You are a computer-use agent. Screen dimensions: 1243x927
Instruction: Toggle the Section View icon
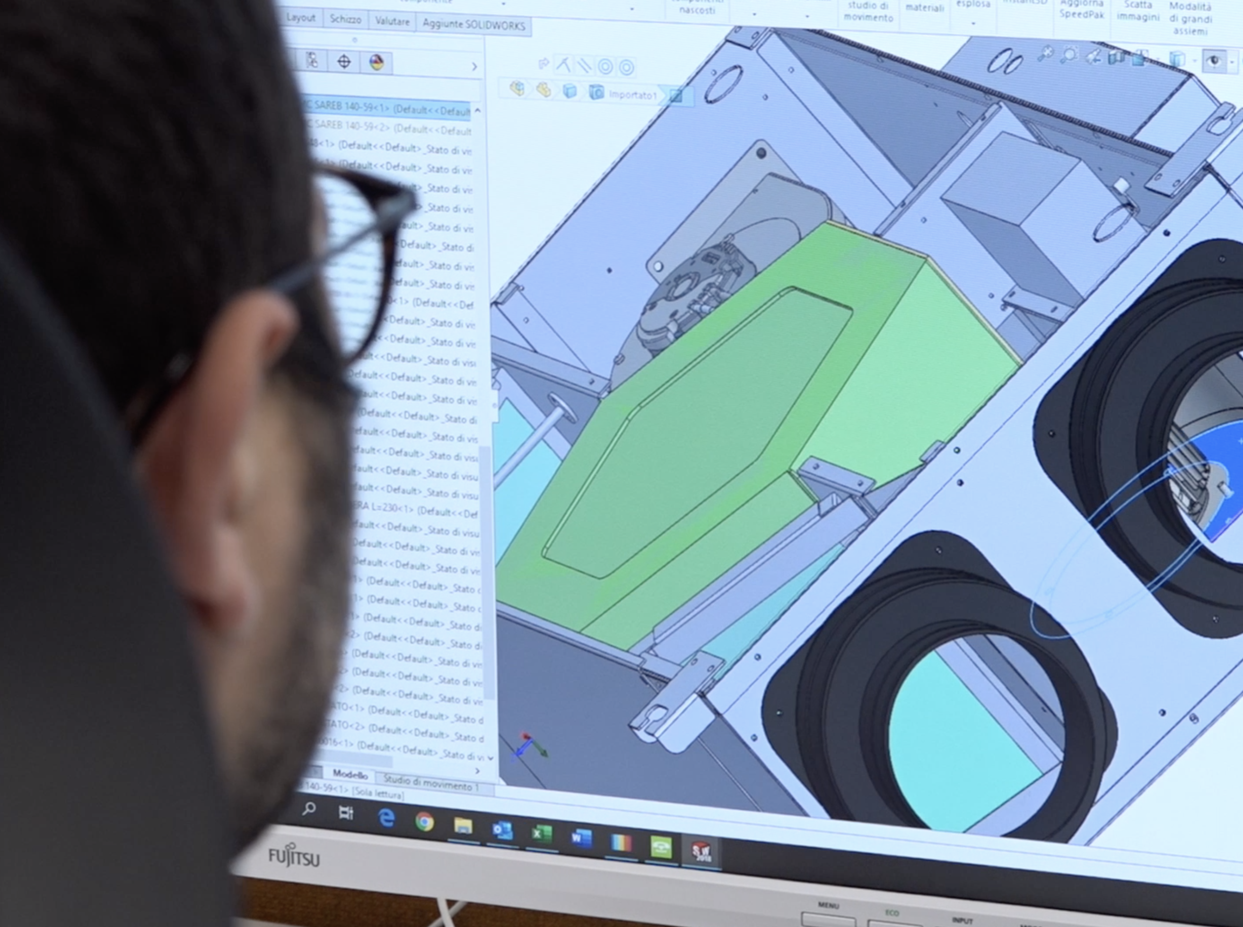pos(1116,57)
